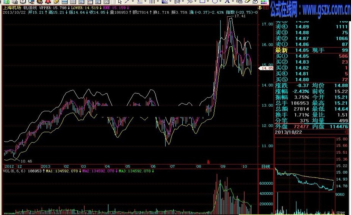This screenshot has width=351, height=215.
Task: Click the 涨跌 -0.37 change value
Action: point(302,86)
